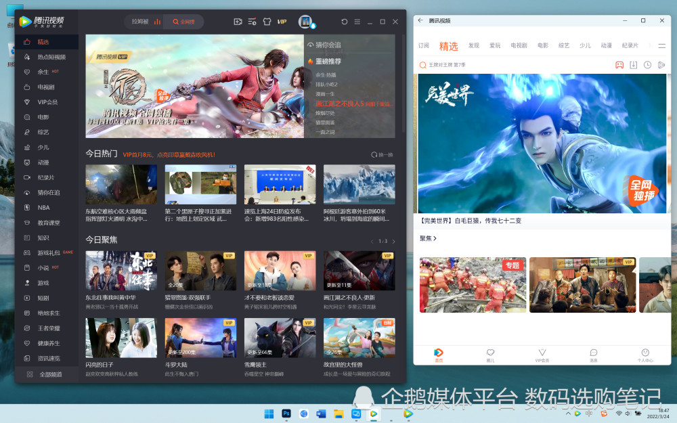The width and height of the screenshot is (677, 423).
Task: Open the upload video icon in top toolbar
Action: point(238,22)
